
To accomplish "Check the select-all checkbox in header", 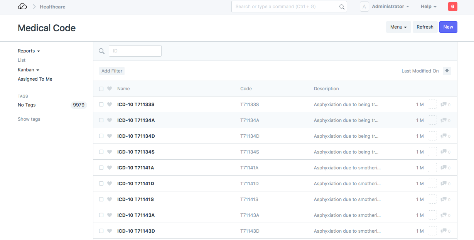I will (x=101, y=89).
